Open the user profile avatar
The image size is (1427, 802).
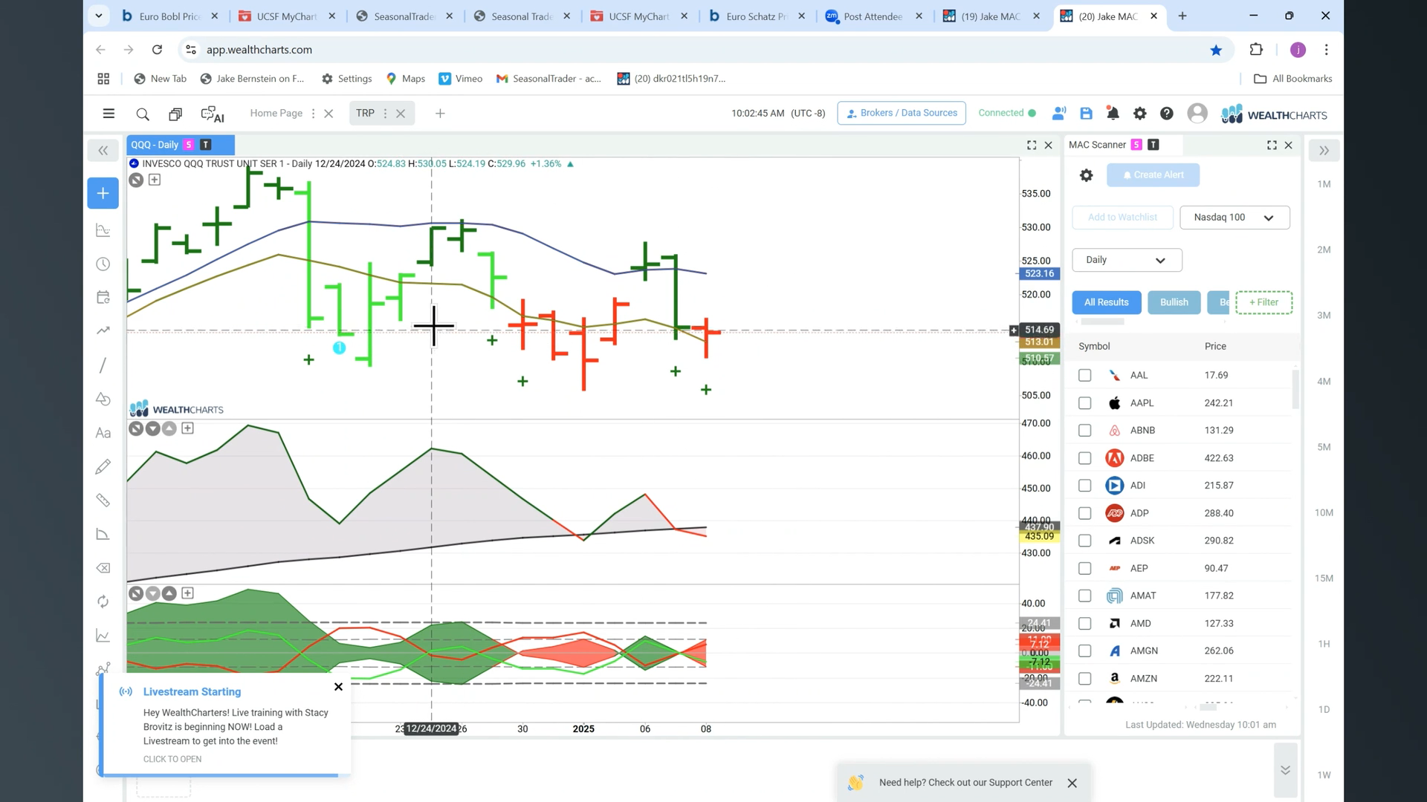click(1197, 114)
